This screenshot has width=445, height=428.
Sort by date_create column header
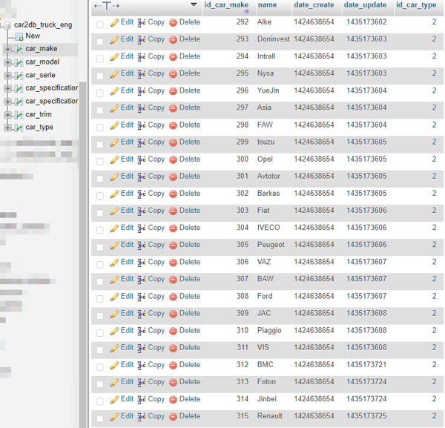[x=314, y=5]
